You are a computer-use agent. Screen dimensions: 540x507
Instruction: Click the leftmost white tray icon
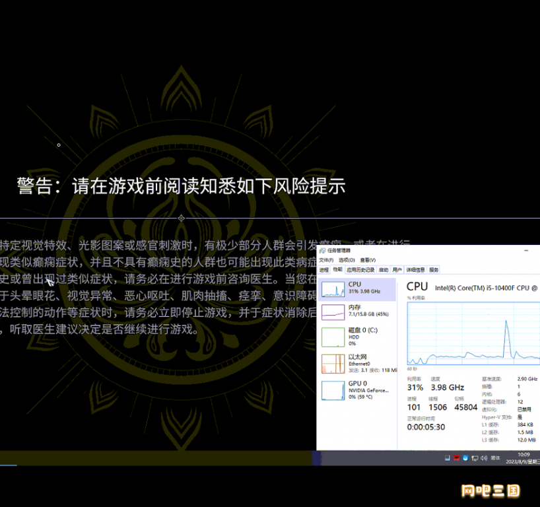pyautogui.click(x=447, y=458)
